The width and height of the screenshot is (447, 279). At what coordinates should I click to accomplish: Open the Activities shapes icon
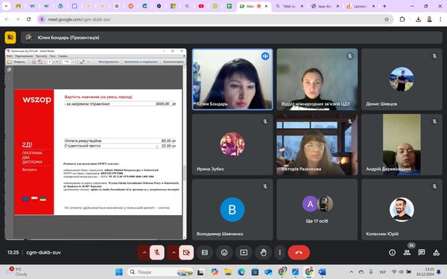click(436, 252)
